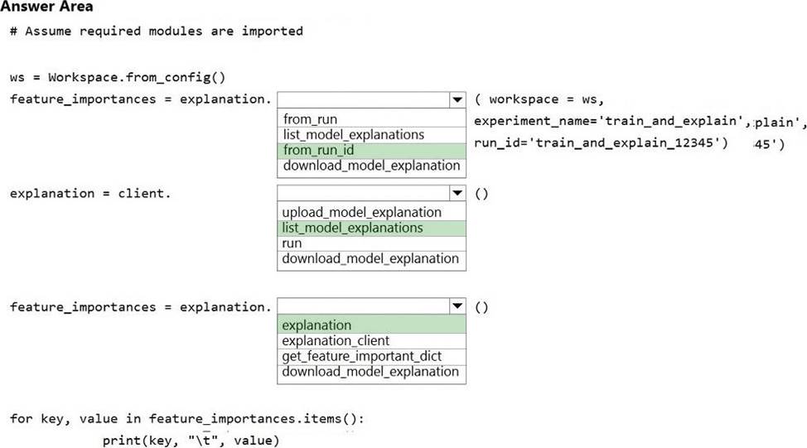
Task: Pick download_model_explanation below get_feature_important_dict
Action: (371, 372)
